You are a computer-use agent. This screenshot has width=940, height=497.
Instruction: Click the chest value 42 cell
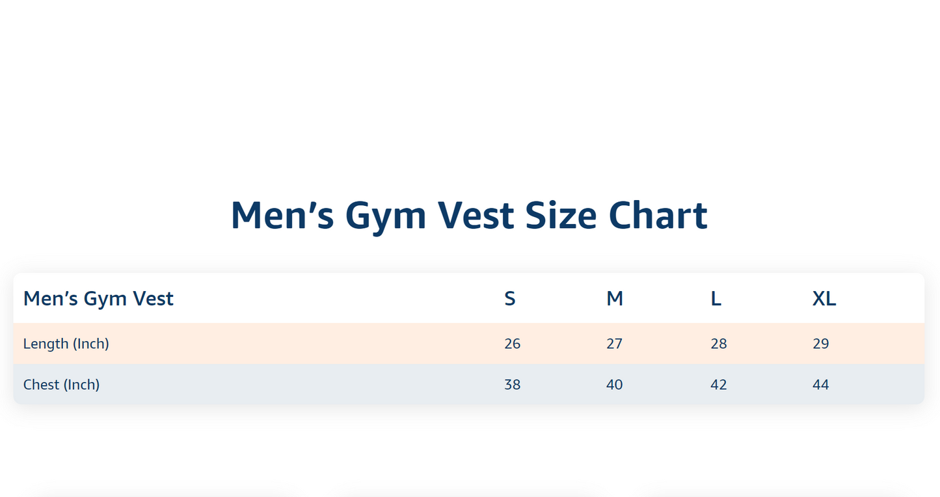[718, 385]
